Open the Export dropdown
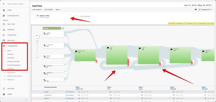The image size is (216, 102). click(x=58, y=10)
